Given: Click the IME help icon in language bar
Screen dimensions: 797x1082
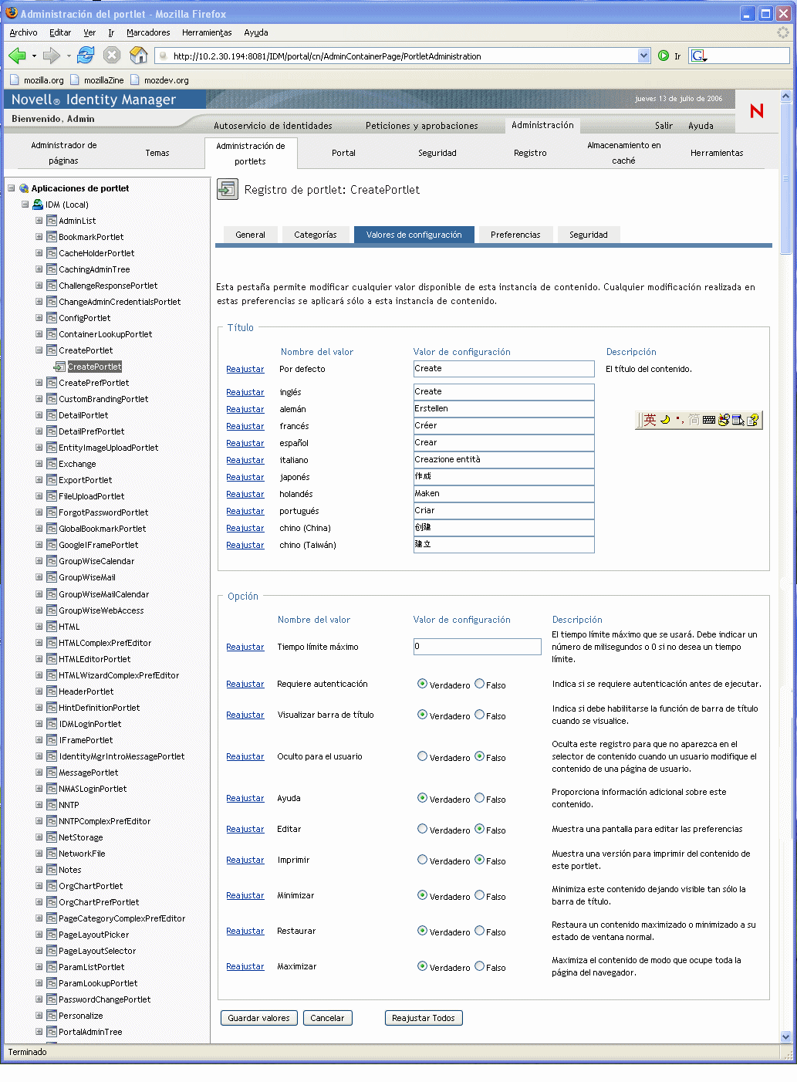Looking at the screenshot, I should (x=753, y=420).
